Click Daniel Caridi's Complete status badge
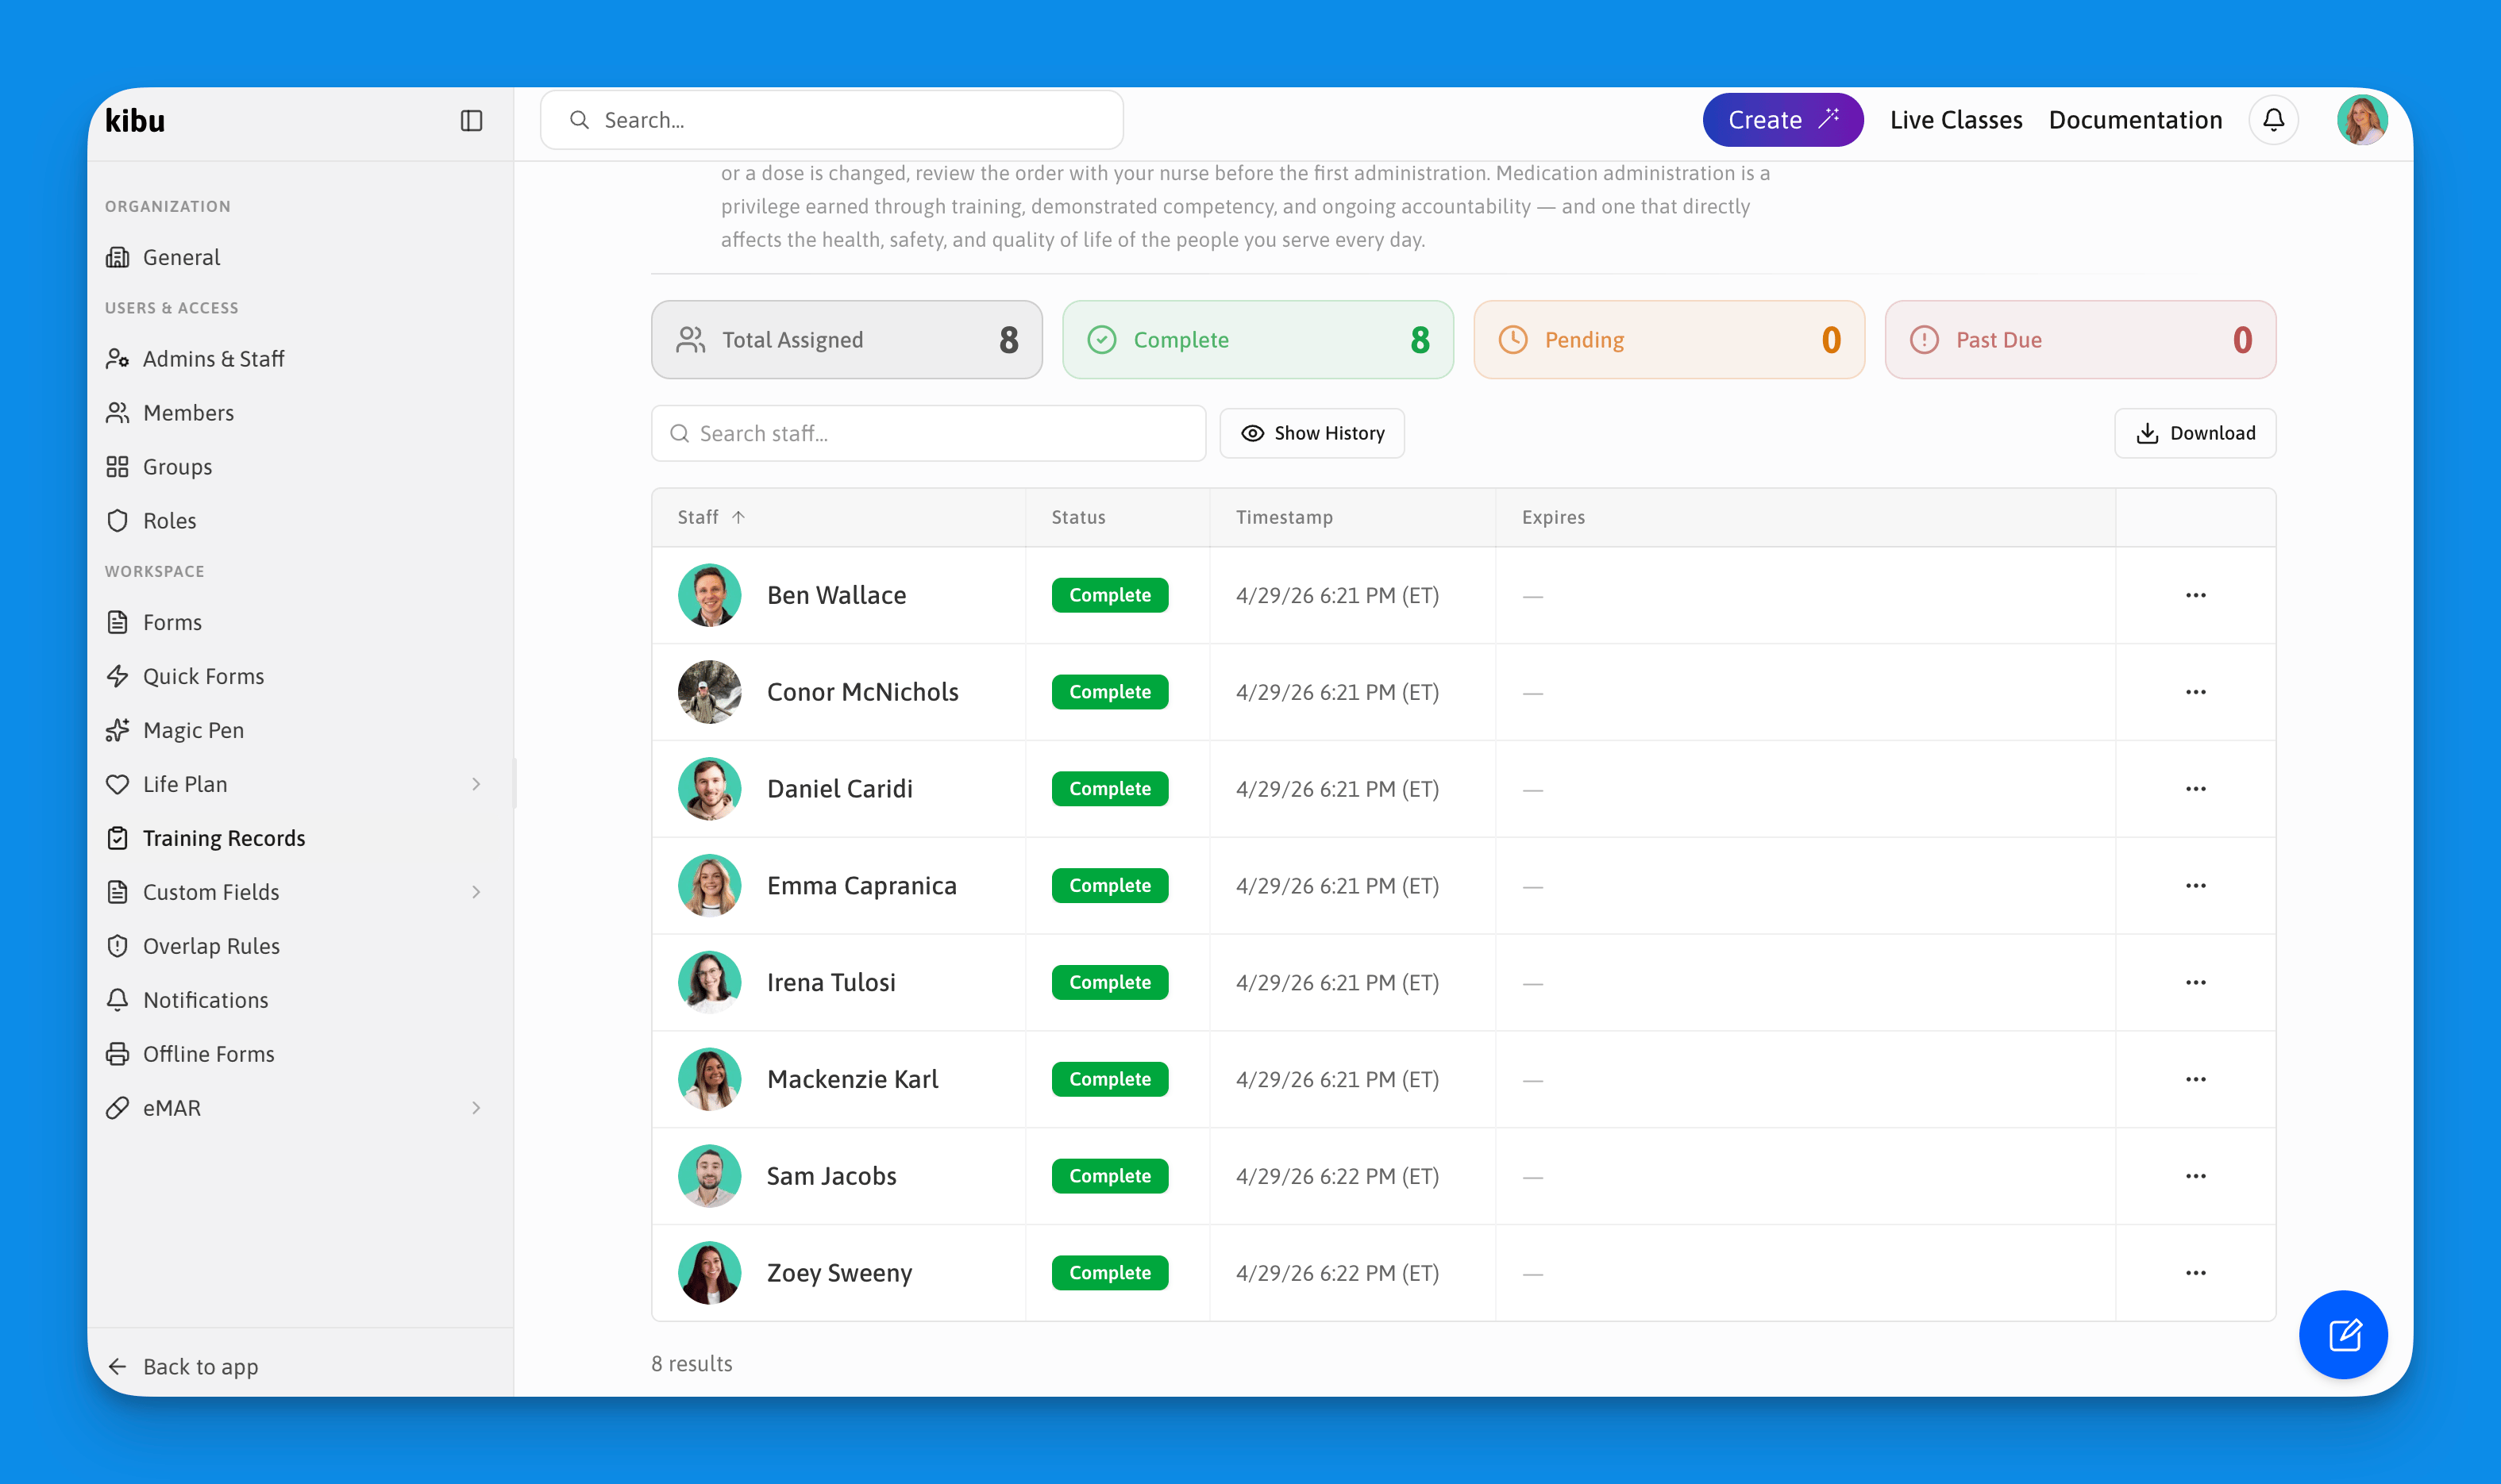Image resolution: width=2501 pixels, height=1484 pixels. tap(1109, 789)
